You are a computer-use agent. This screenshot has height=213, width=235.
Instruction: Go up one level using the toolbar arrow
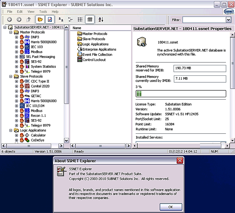coord(28,19)
